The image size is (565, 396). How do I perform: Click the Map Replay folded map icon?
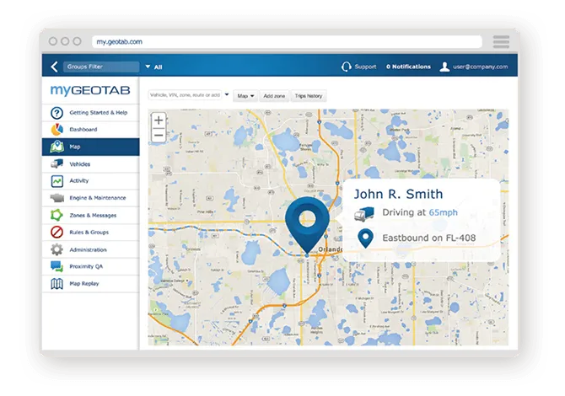tap(56, 284)
